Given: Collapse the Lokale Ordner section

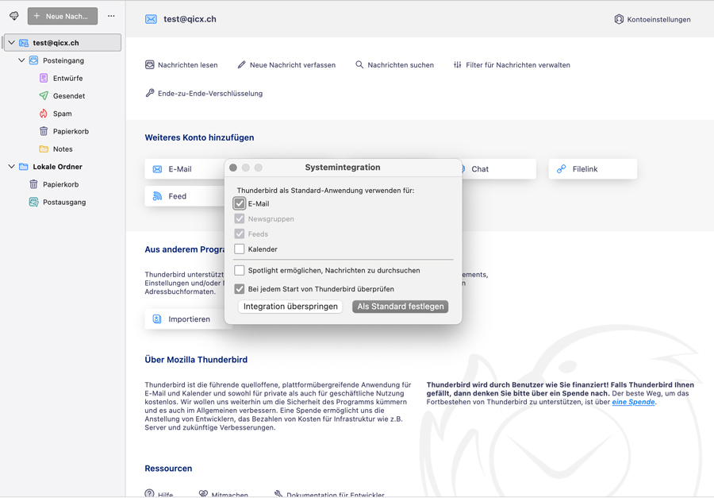Looking at the screenshot, I should (11, 167).
